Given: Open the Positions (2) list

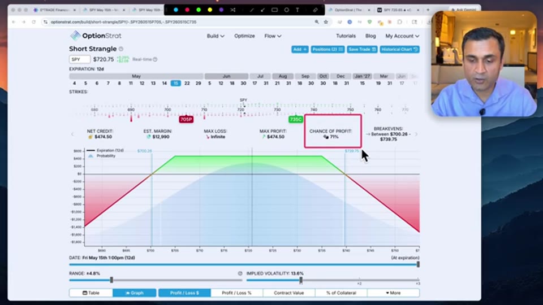Looking at the screenshot, I should pos(327,50).
